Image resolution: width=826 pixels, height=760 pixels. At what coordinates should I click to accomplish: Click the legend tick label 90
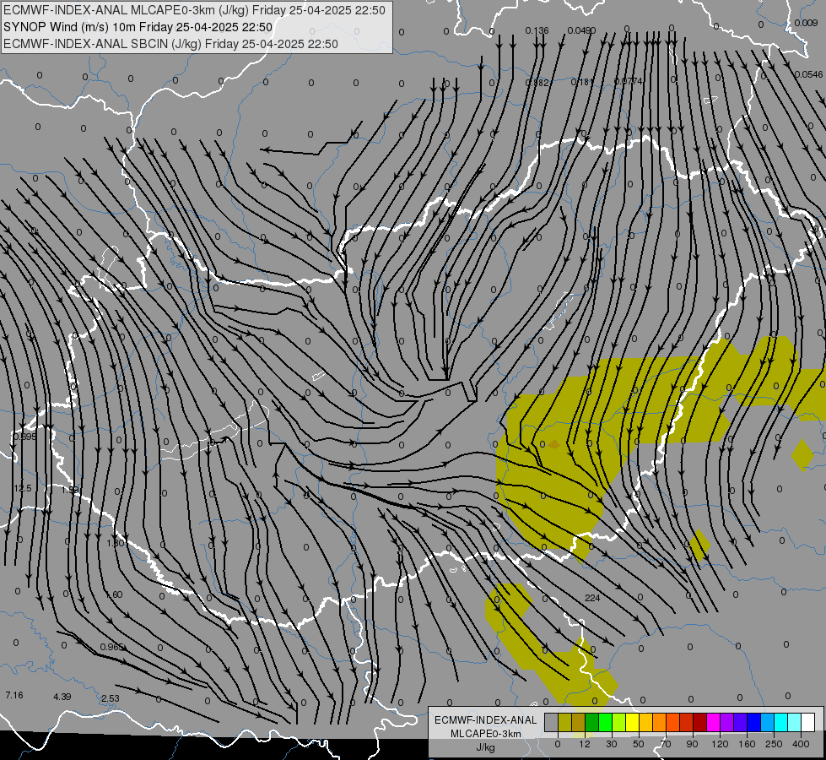693,744
